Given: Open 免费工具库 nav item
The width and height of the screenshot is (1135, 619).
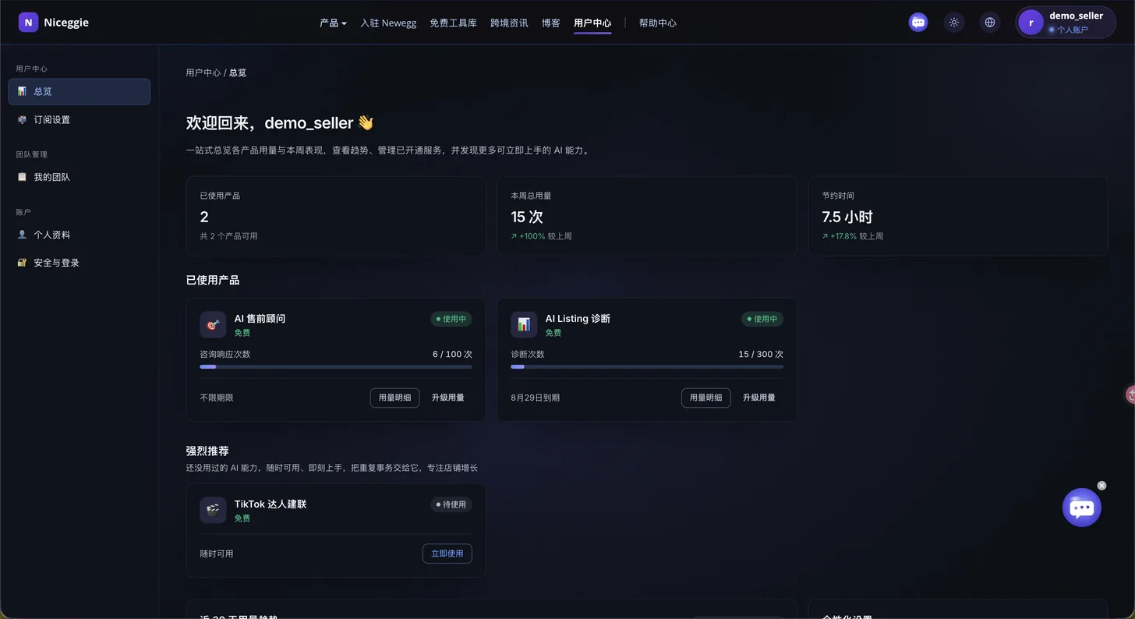Looking at the screenshot, I should (454, 23).
